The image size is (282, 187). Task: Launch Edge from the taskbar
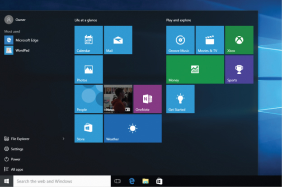coord(132,181)
